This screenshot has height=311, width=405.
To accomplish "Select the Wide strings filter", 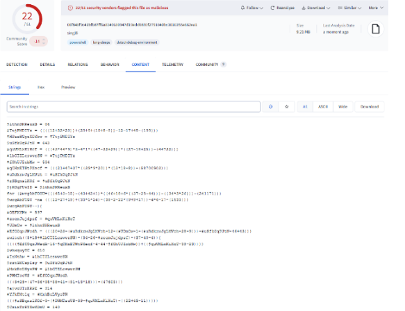I will [x=342, y=107].
